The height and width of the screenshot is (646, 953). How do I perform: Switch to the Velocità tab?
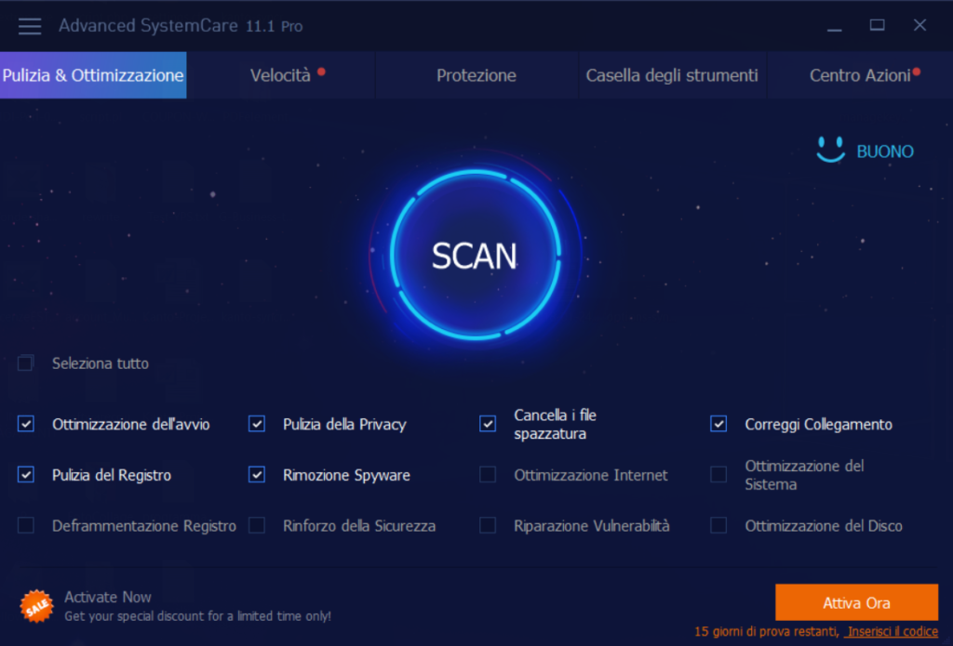coord(280,75)
